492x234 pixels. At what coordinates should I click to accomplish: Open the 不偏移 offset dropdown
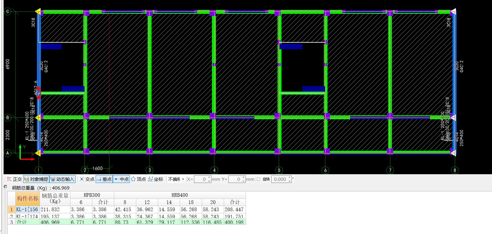tap(176, 179)
